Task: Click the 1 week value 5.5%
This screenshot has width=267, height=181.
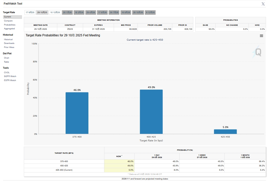Action: pyautogui.click(x=221, y=170)
